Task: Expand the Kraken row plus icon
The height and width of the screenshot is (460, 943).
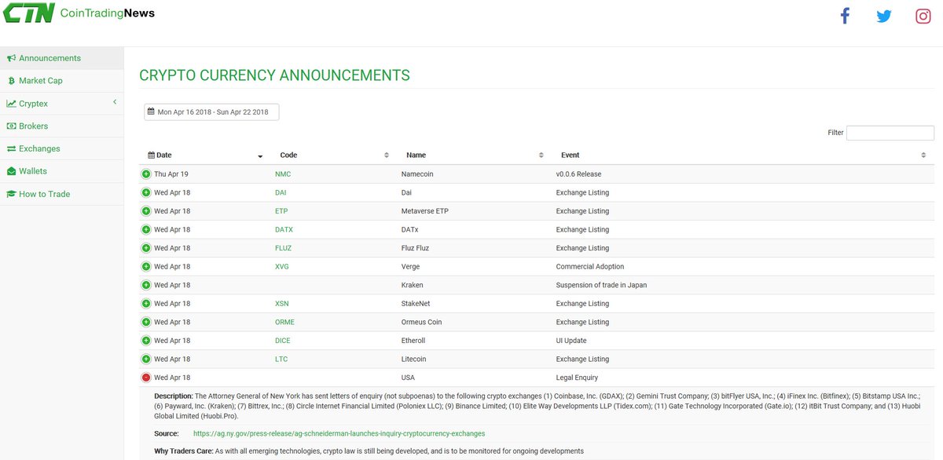Action: (x=146, y=285)
